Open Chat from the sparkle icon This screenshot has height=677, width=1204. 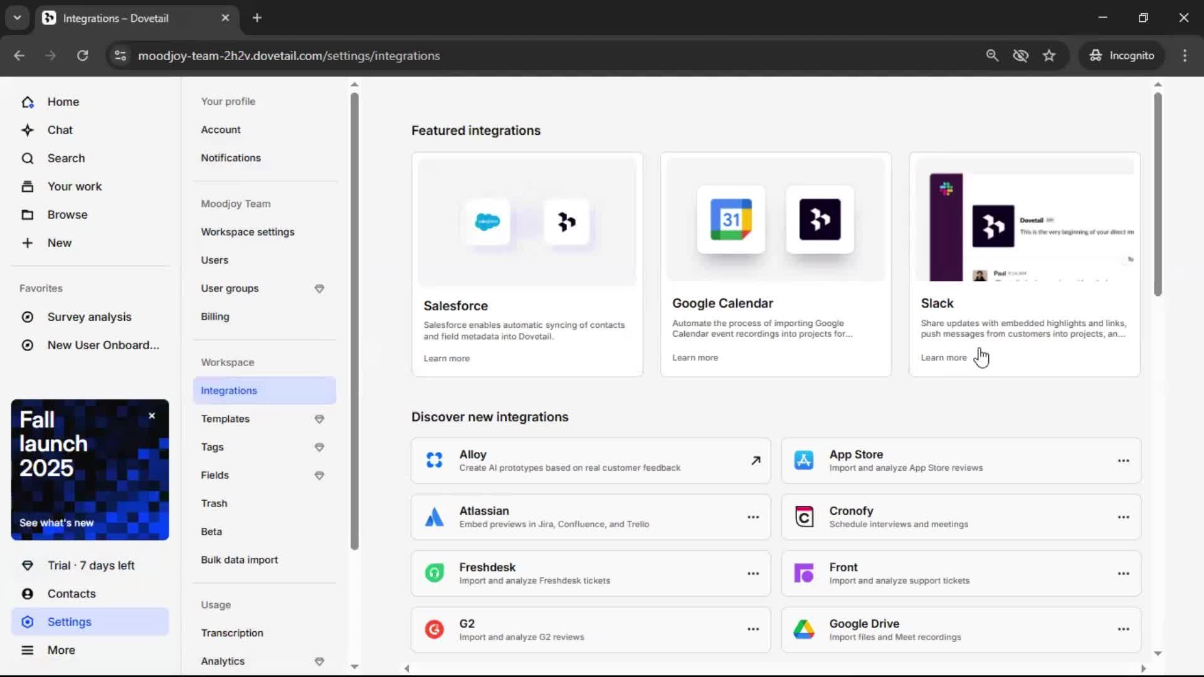pos(28,130)
